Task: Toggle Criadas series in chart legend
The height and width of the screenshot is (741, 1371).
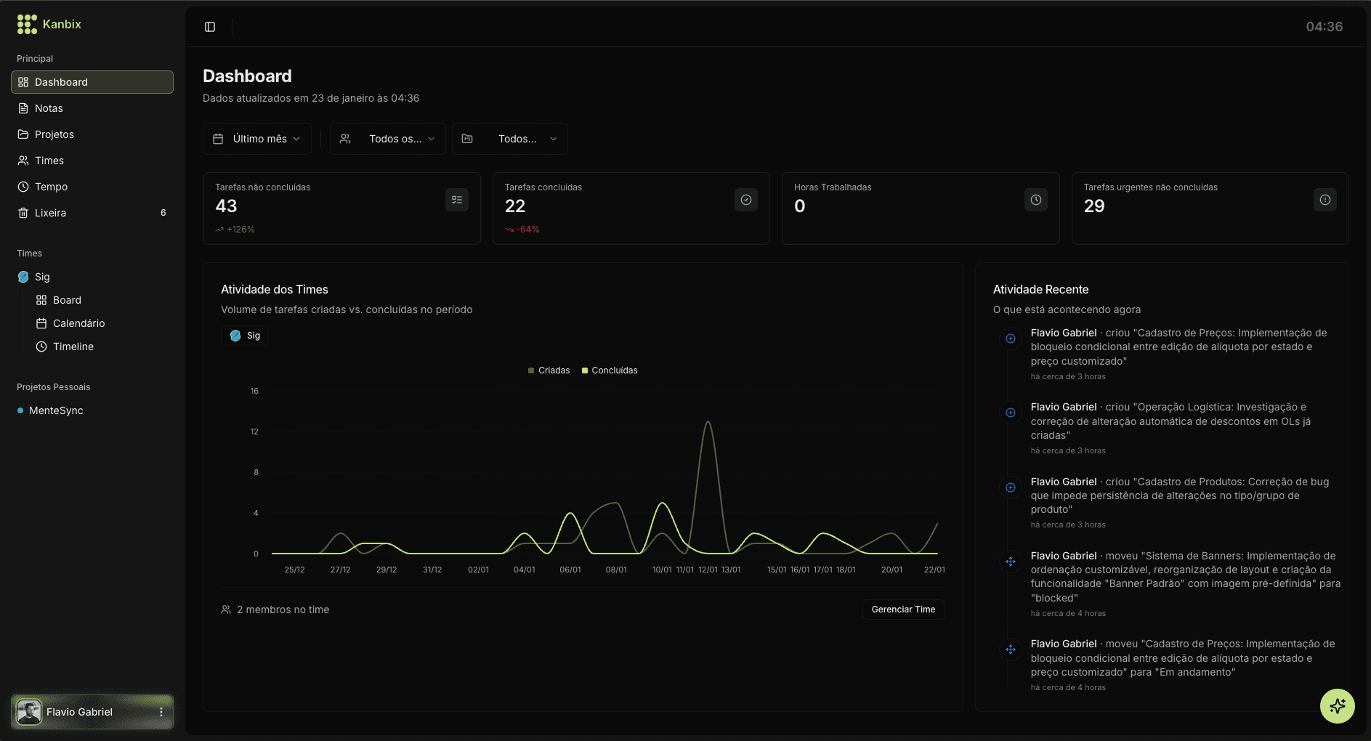Action: coord(549,370)
